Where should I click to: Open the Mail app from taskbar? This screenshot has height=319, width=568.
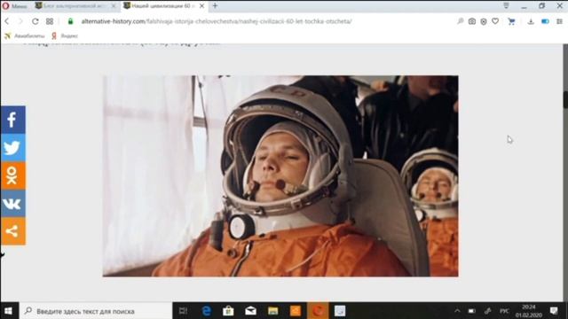[x=250, y=311]
